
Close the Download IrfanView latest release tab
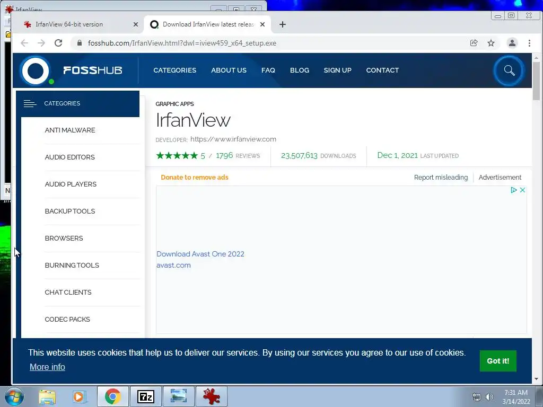[262, 24]
